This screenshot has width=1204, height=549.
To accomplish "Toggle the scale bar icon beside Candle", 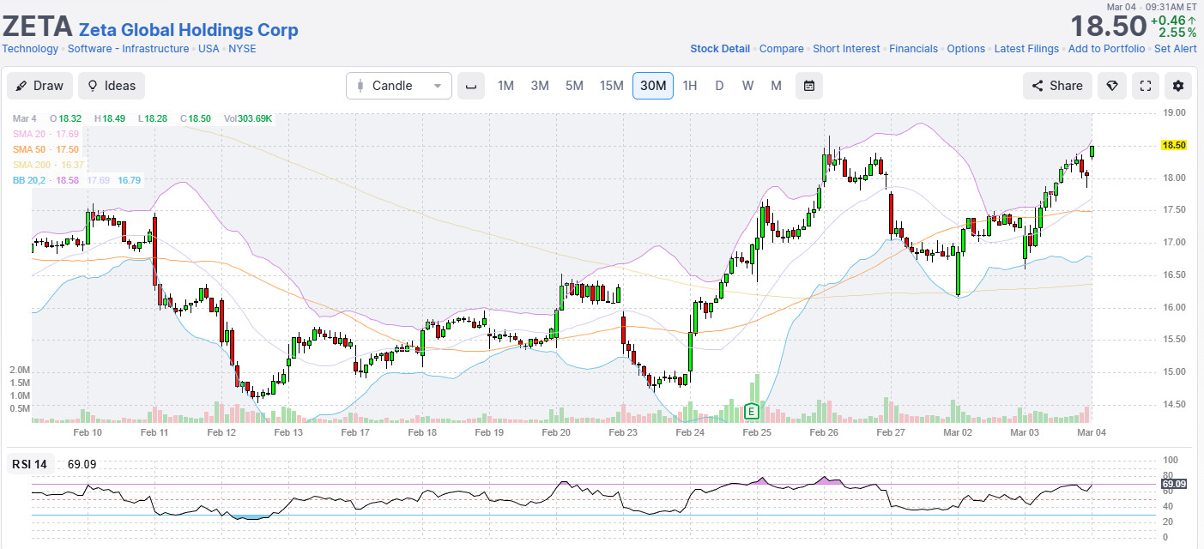I will 470,86.
